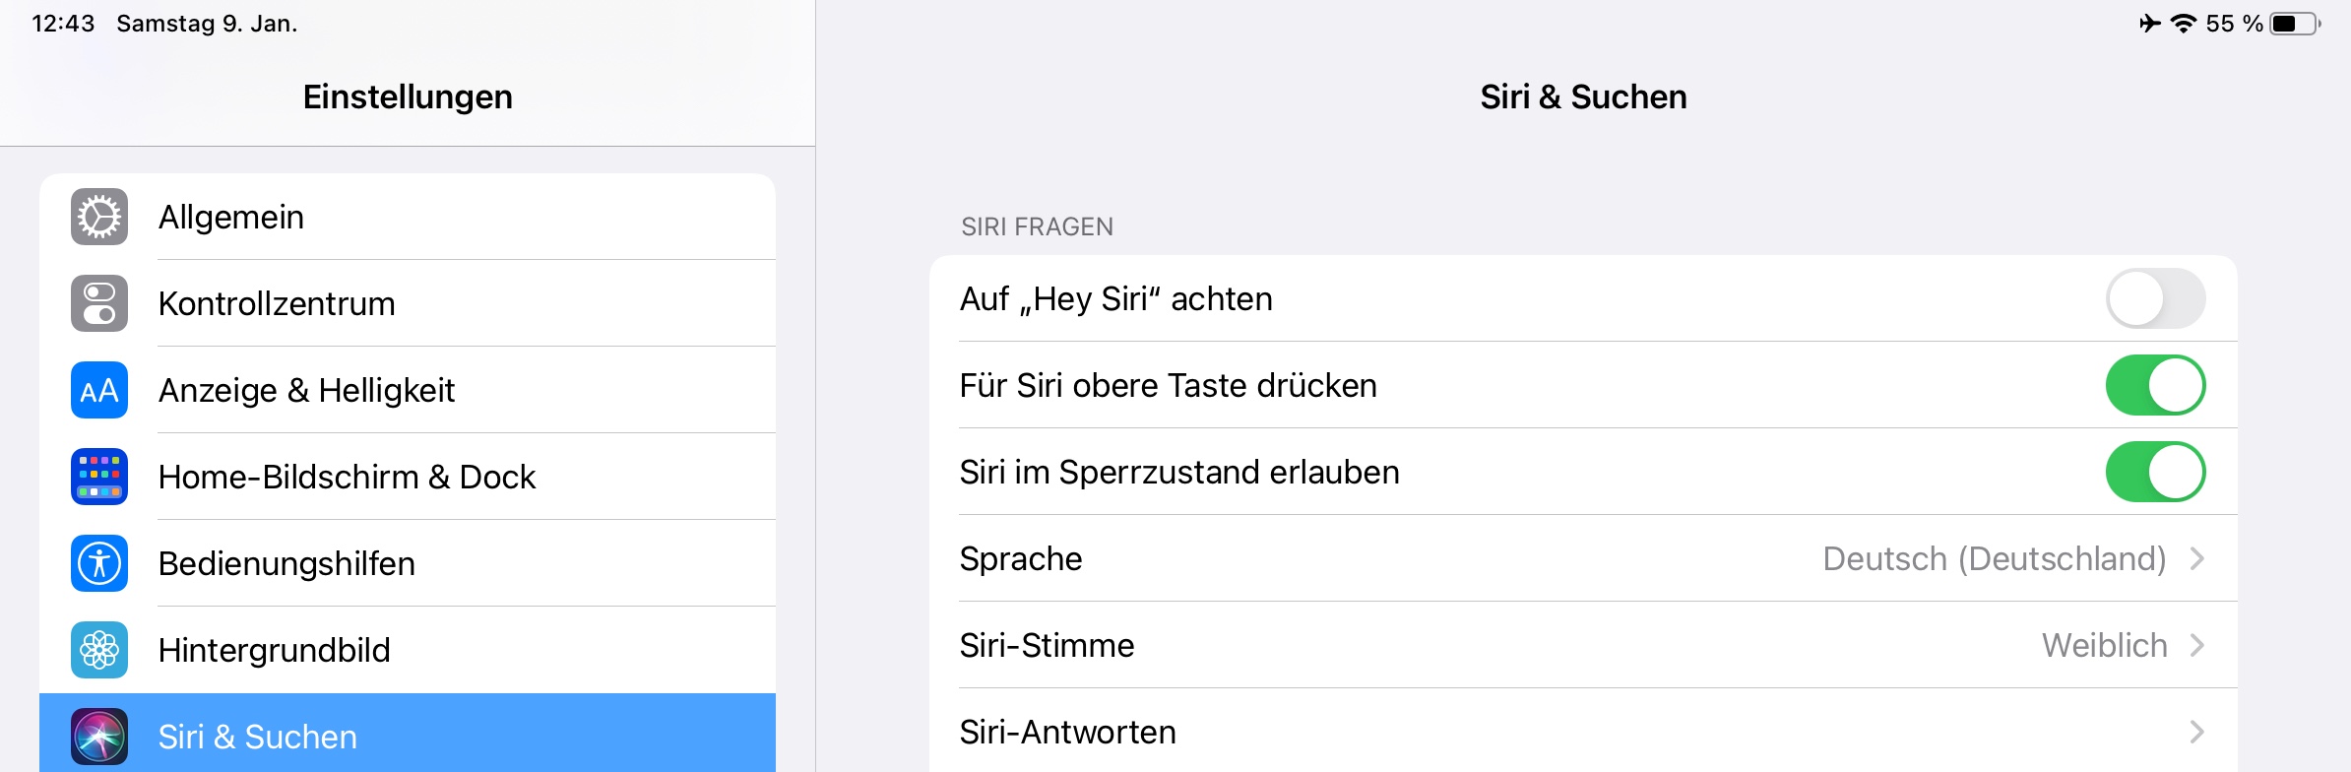Tap the Bedienungshilfen accessibility icon

99,563
